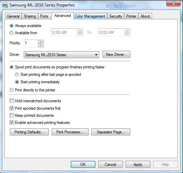Select Spool print documents option

point(57,67)
